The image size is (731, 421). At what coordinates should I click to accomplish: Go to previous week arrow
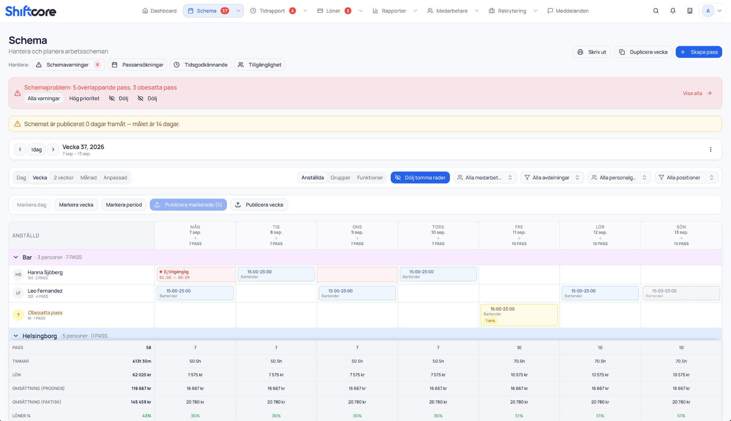click(x=20, y=150)
